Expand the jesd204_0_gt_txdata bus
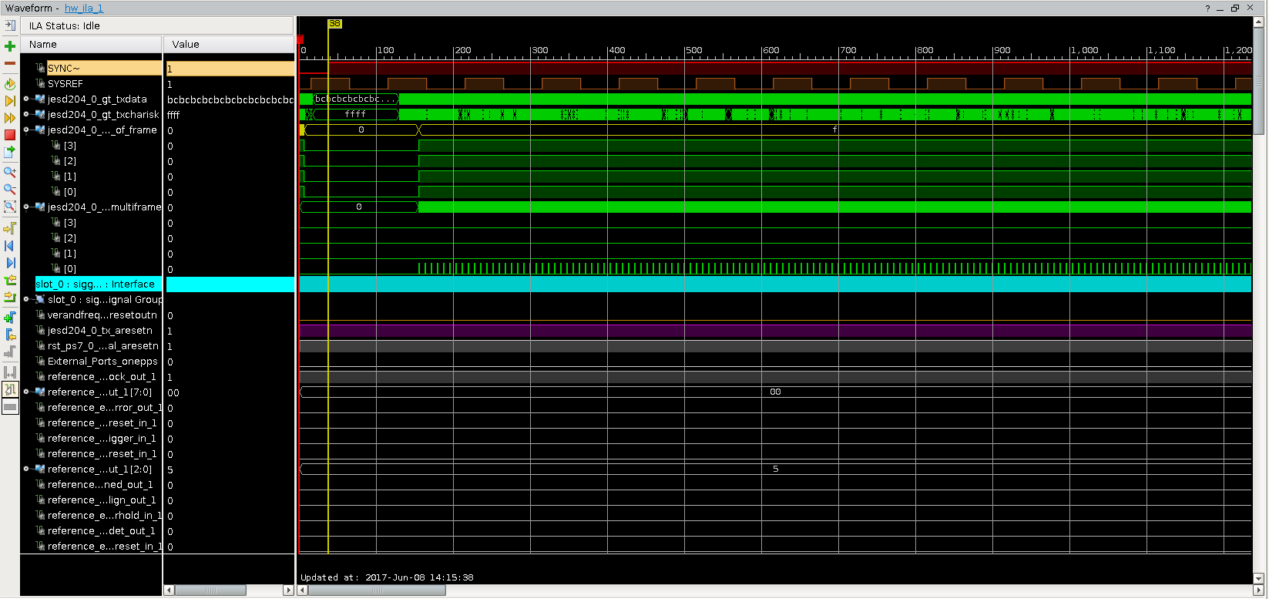 (26, 99)
